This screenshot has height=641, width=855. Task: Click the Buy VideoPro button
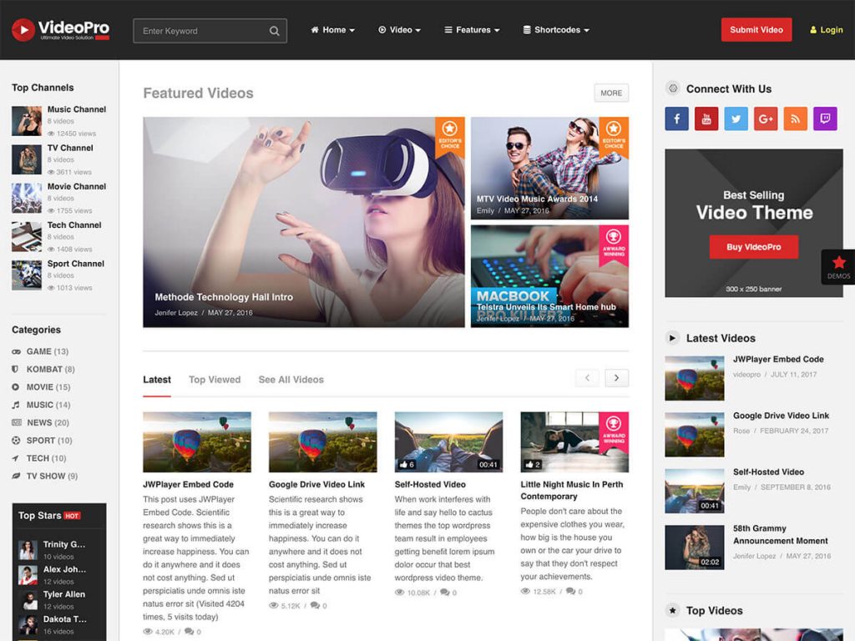pos(754,246)
